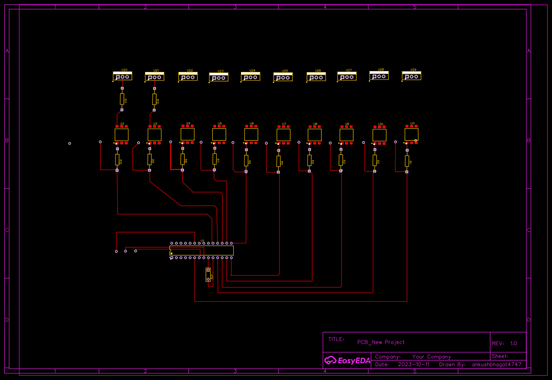Select the U2 component footprint
This screenshot has width=552, height=380.
(122, 135)
